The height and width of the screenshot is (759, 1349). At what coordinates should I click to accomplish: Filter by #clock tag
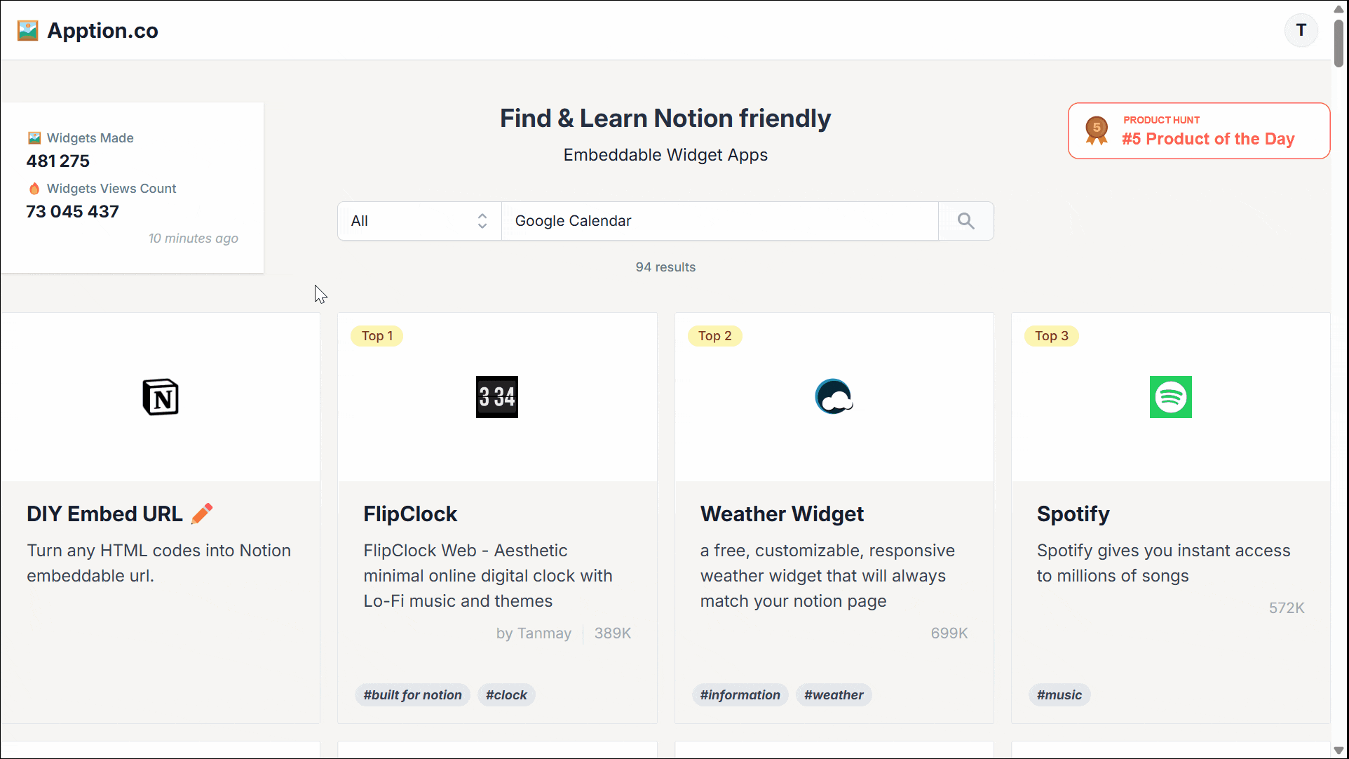(506, 695)
